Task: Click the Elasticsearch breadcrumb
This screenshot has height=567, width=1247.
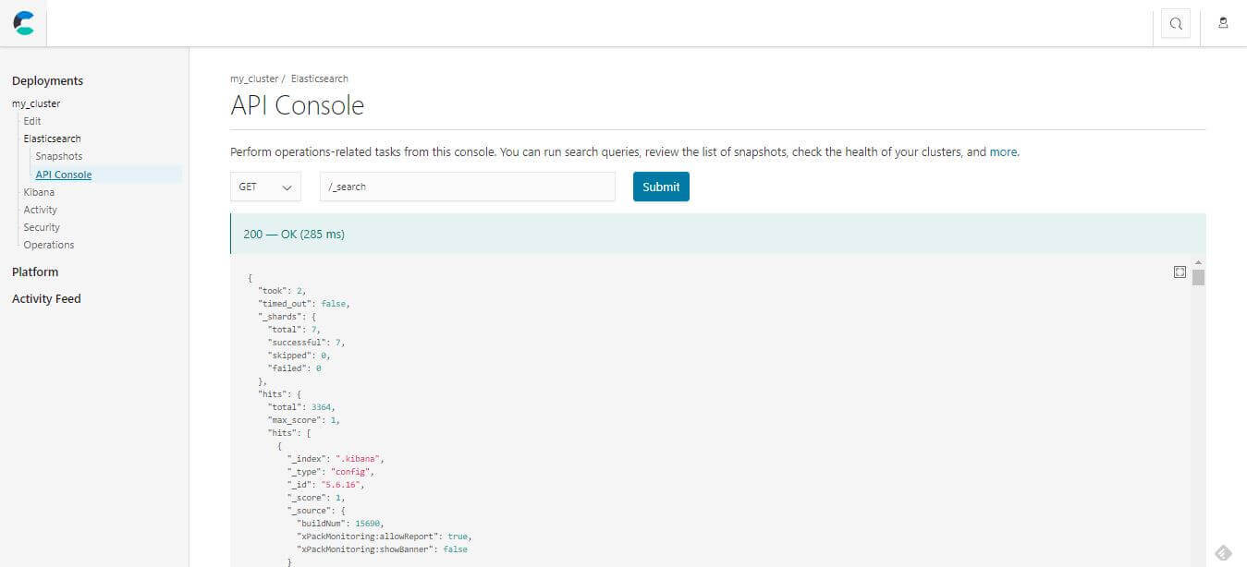Action: [320, 78]
